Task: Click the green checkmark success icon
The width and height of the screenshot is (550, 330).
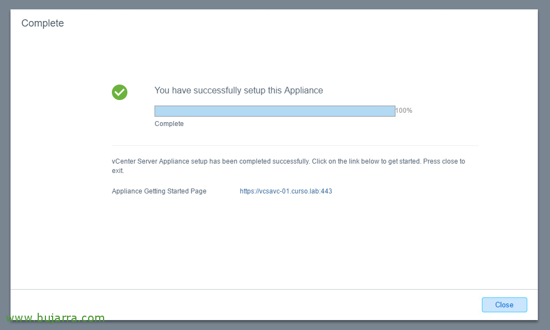Action: (120, 92)
